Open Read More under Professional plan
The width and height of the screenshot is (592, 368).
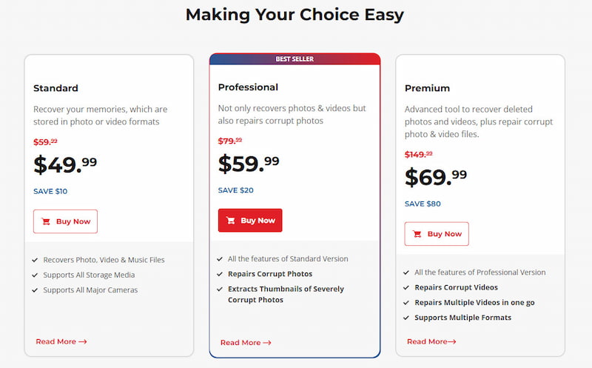point(246,343)
